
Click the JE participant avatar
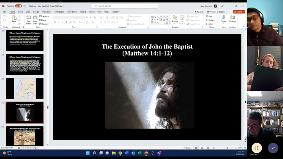[x=257, y=148]
